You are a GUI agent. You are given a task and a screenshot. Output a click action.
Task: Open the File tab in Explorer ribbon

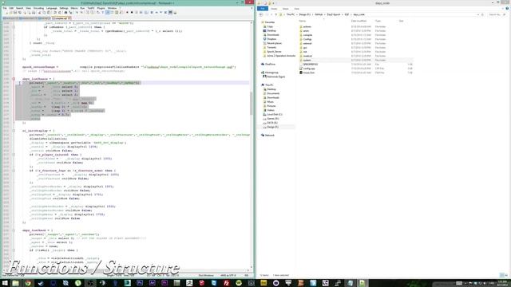point(263,9)
